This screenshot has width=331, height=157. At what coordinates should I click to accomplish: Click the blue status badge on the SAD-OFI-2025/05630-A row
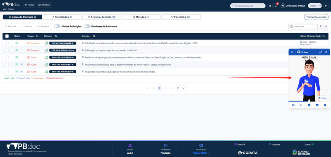tap(22, 72)
